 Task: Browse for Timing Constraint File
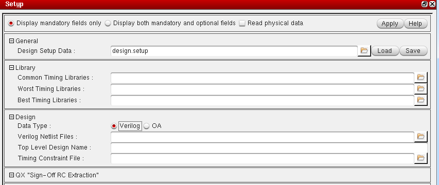(420, 158)
